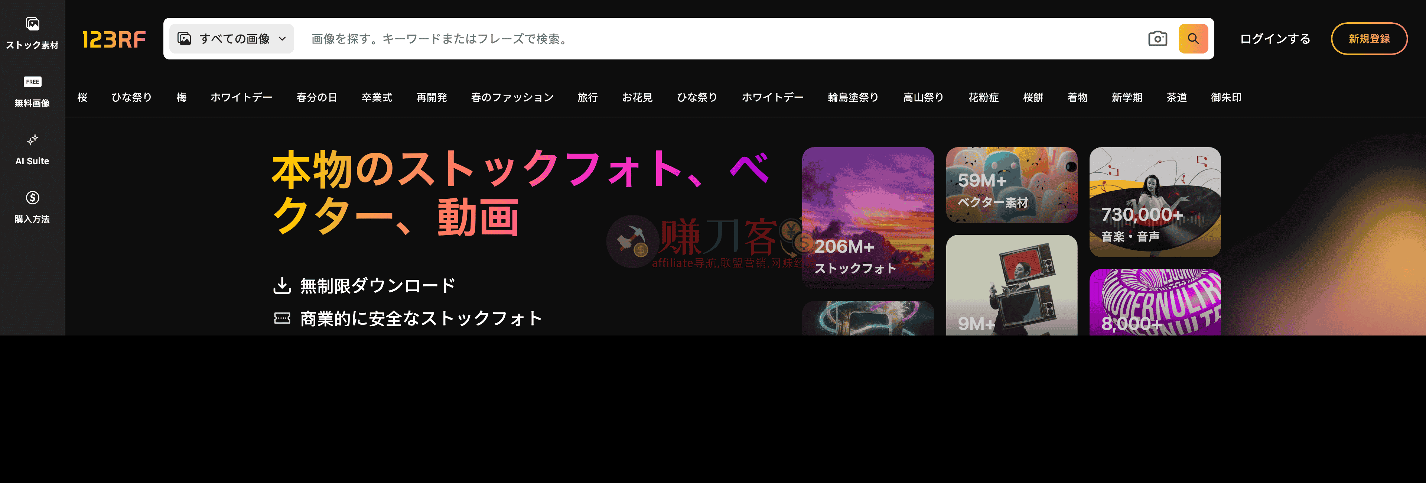This screenshot has width=1426, height=483.
Task: Select the 桜 keyword tab
Action: (82, 97)
